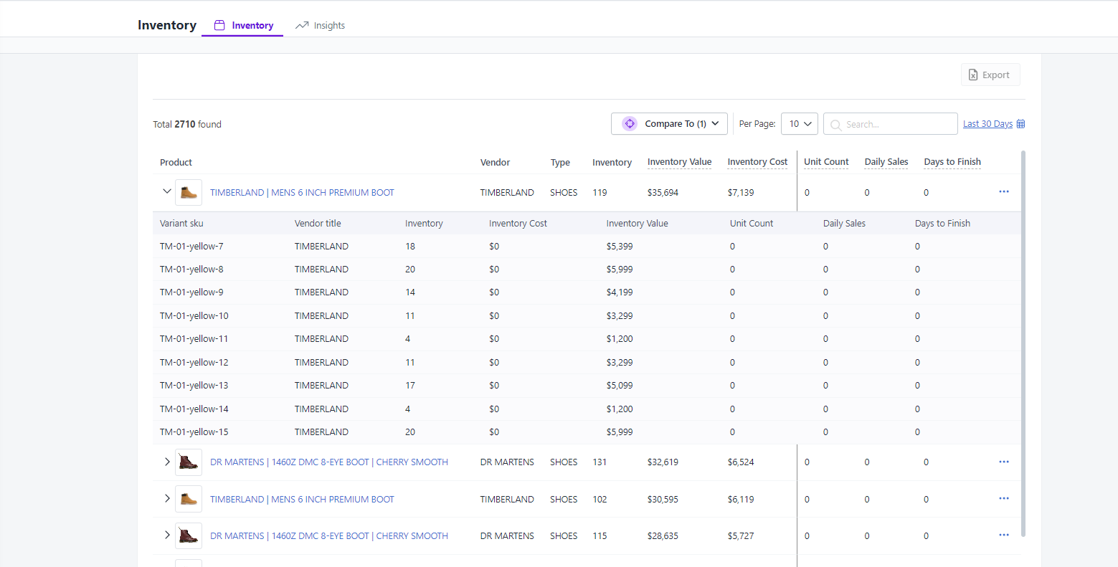1118x567 pixels.
Task: Click the Variant sku sub-header
Action: click(181, 224)
